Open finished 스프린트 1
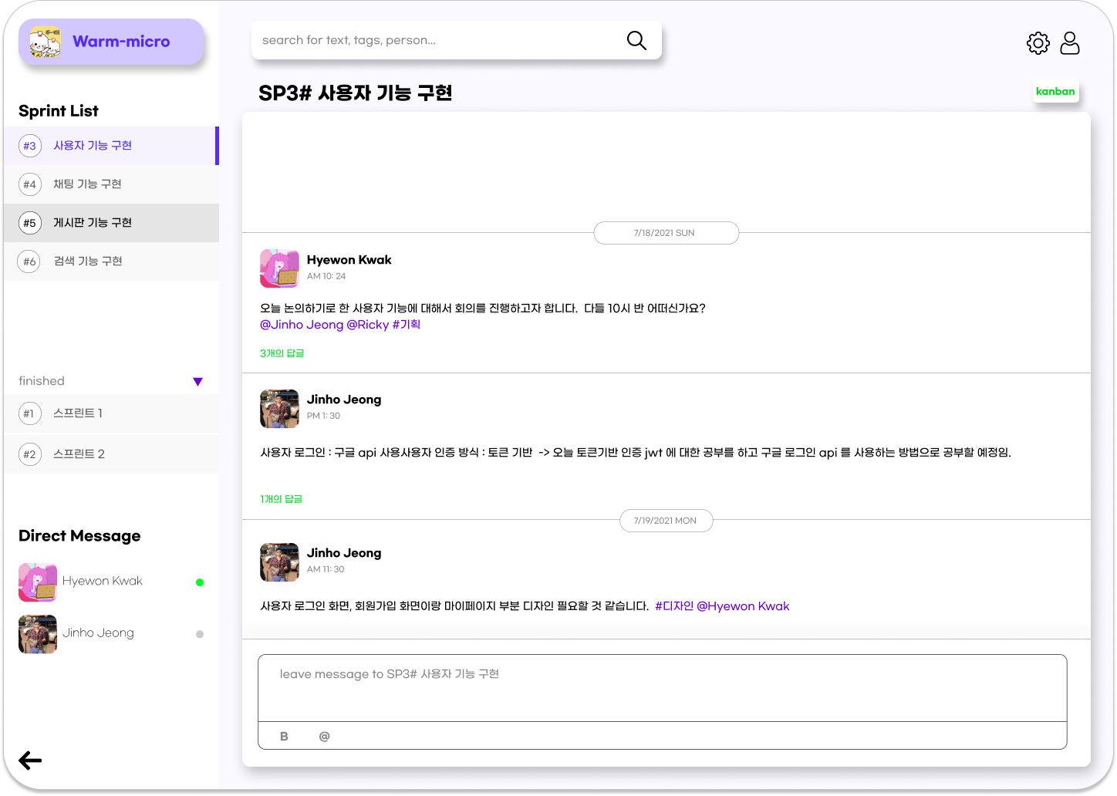Screen dimensions: 1117x796 point(111,413)
